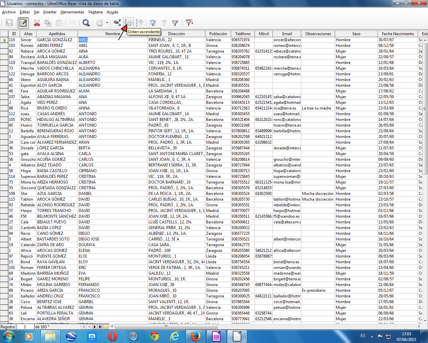Open Internet Explorer from taskbar

click(x=175, y=336)
